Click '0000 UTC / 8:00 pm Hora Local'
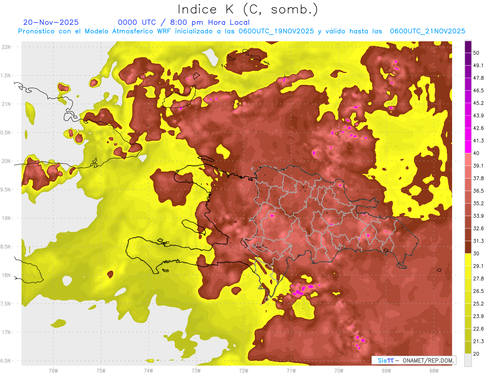 [183, 22]
